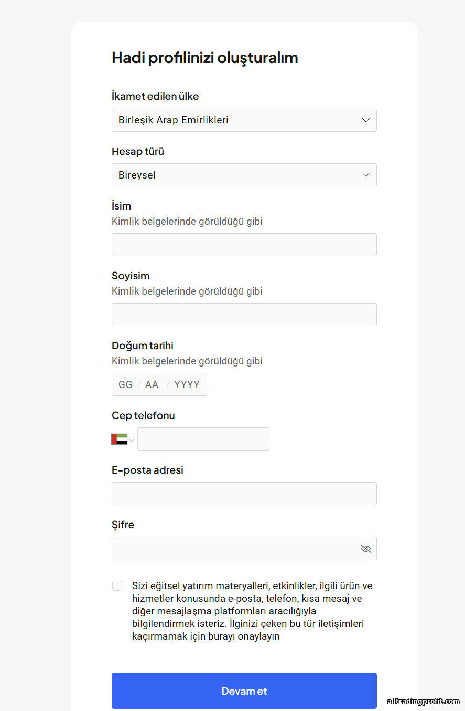Click the UAE flag icon

coord(119,440)
